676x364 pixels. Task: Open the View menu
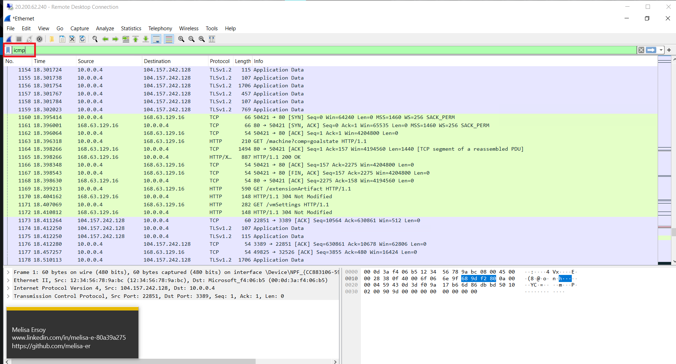44,29
